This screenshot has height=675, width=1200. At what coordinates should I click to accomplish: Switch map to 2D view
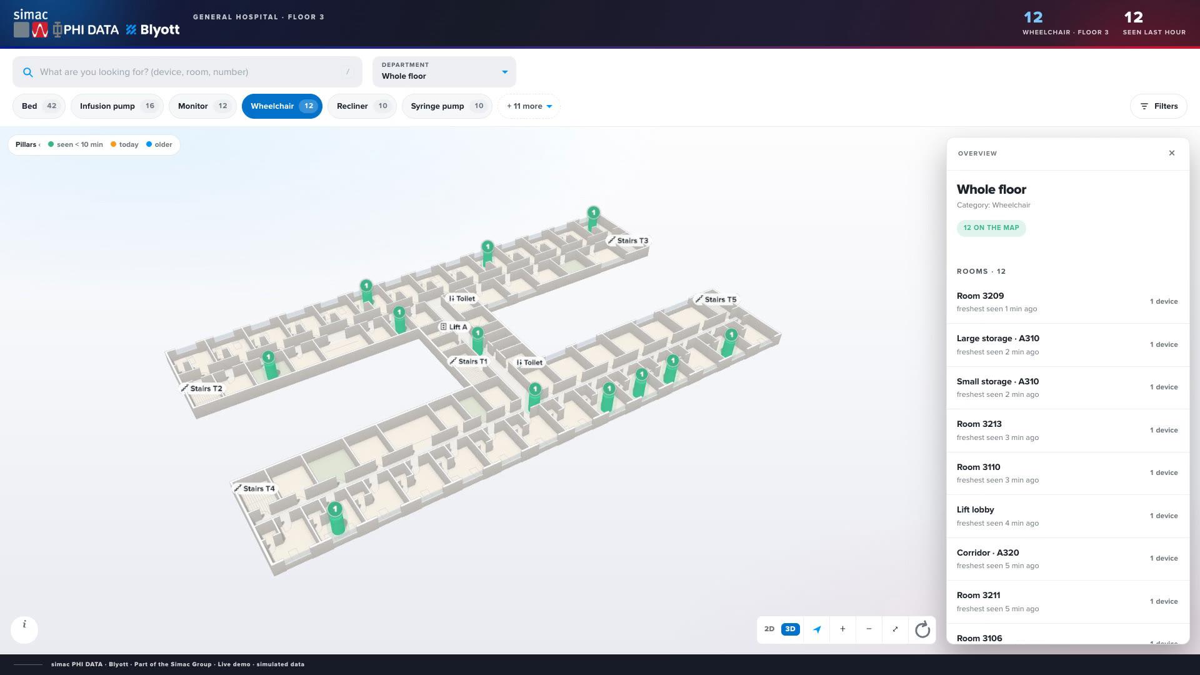(769, 629)
